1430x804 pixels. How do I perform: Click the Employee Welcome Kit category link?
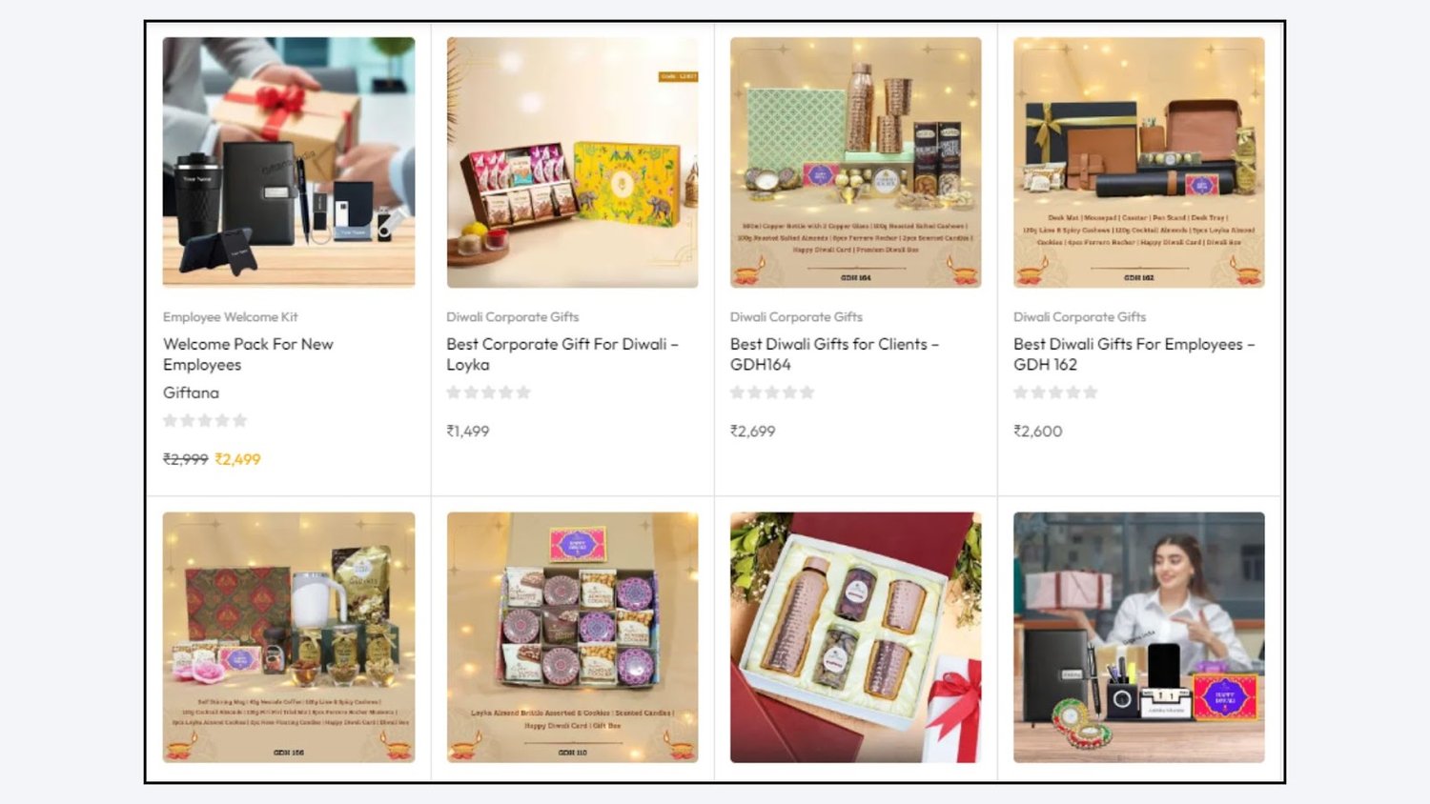231,317
